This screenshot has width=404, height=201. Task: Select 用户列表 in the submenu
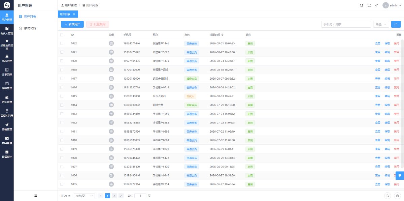tap(36, 16)
